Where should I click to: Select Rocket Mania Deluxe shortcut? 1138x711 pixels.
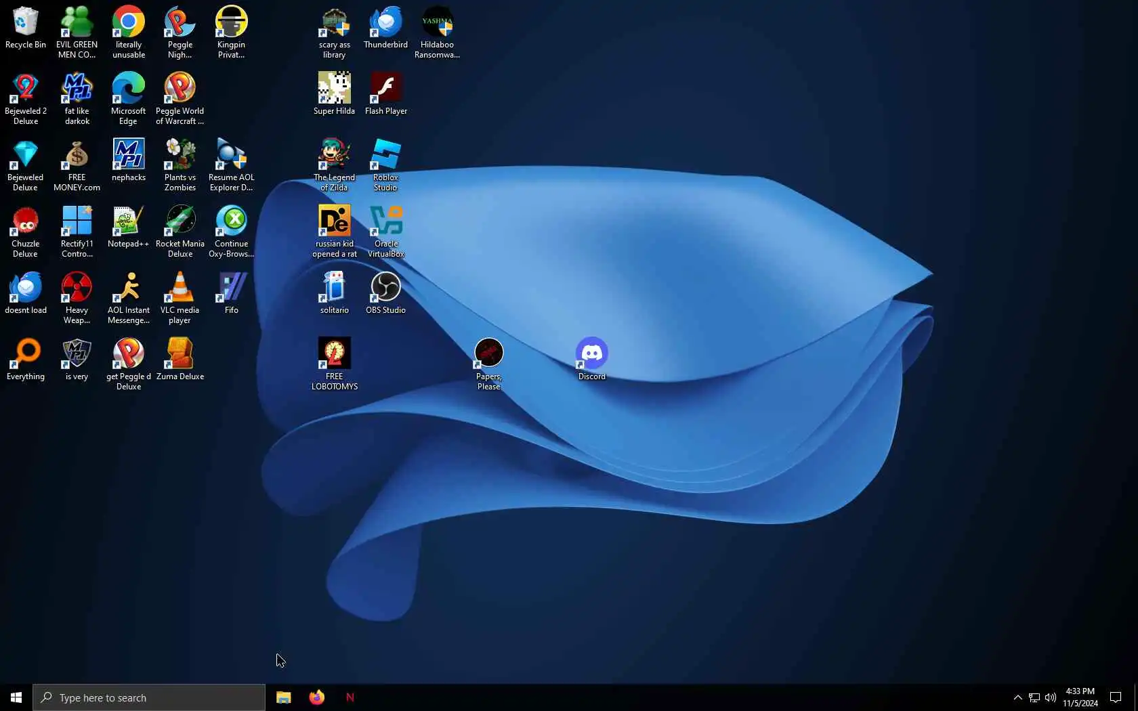click(180, 231)
